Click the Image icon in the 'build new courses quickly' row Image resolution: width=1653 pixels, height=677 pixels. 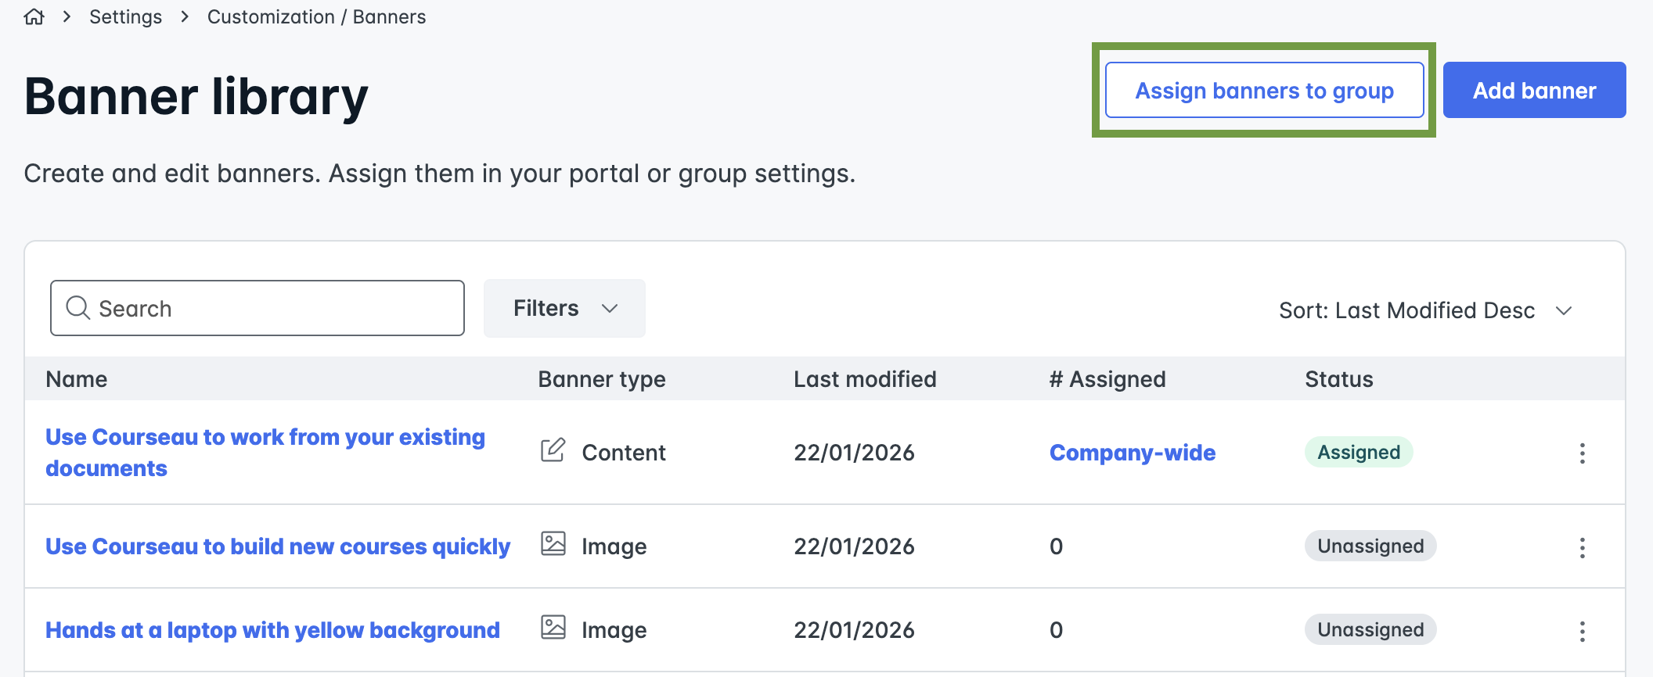pos(553,543)
